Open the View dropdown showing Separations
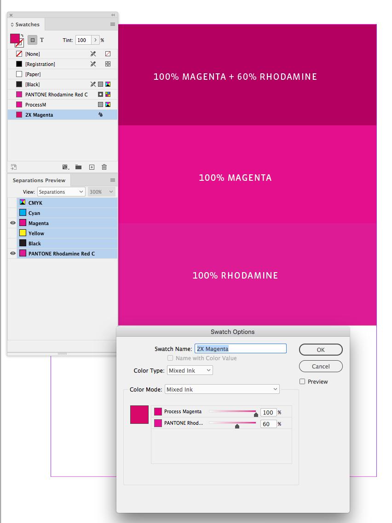The width and height of the screenshot is (392, 523). point(61,191)
